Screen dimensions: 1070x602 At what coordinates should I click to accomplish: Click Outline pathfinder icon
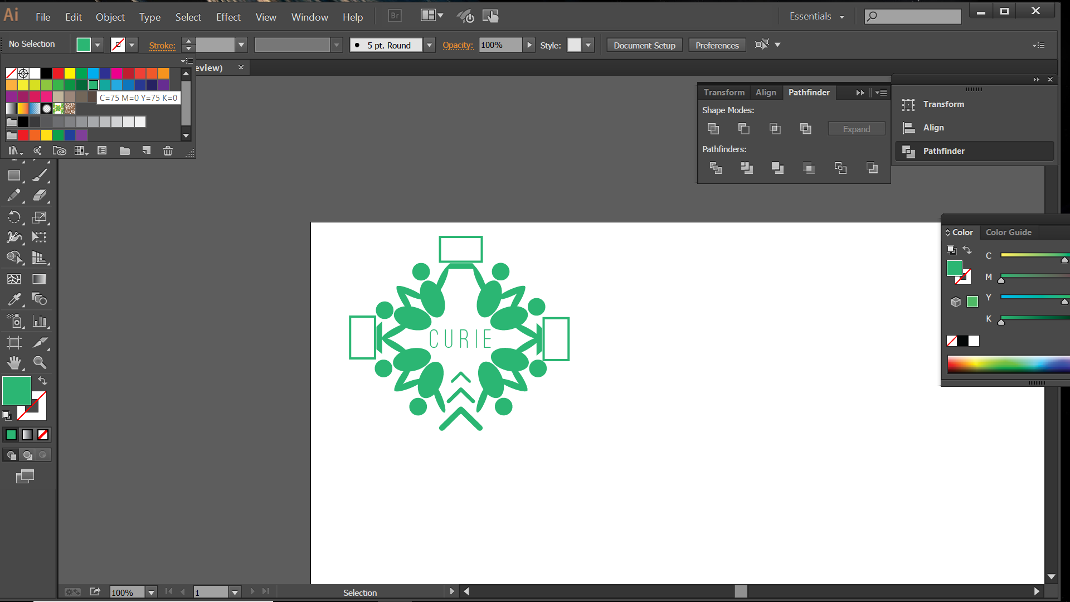pyautogui.click(x=840, y=168)
